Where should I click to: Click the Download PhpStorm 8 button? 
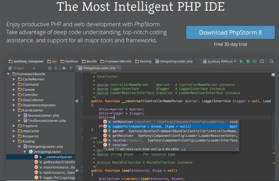point(230,33)
